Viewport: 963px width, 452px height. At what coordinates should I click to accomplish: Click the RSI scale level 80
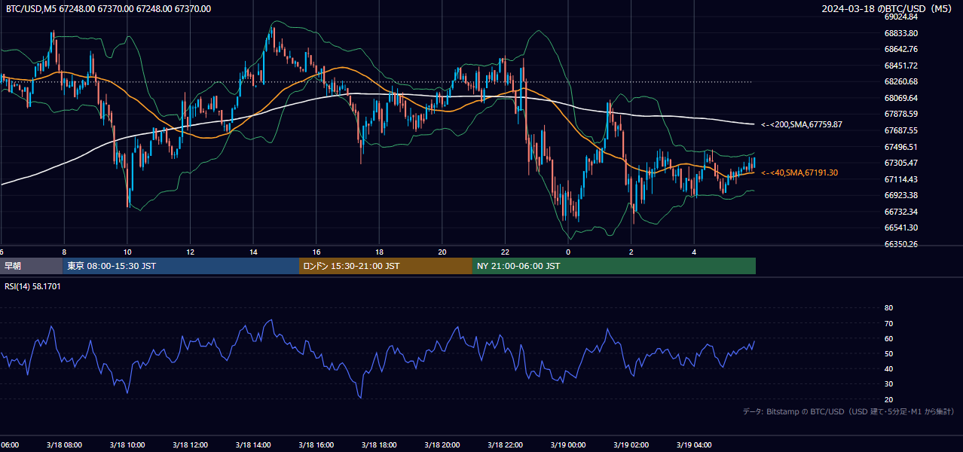click(x=888, y=308)
